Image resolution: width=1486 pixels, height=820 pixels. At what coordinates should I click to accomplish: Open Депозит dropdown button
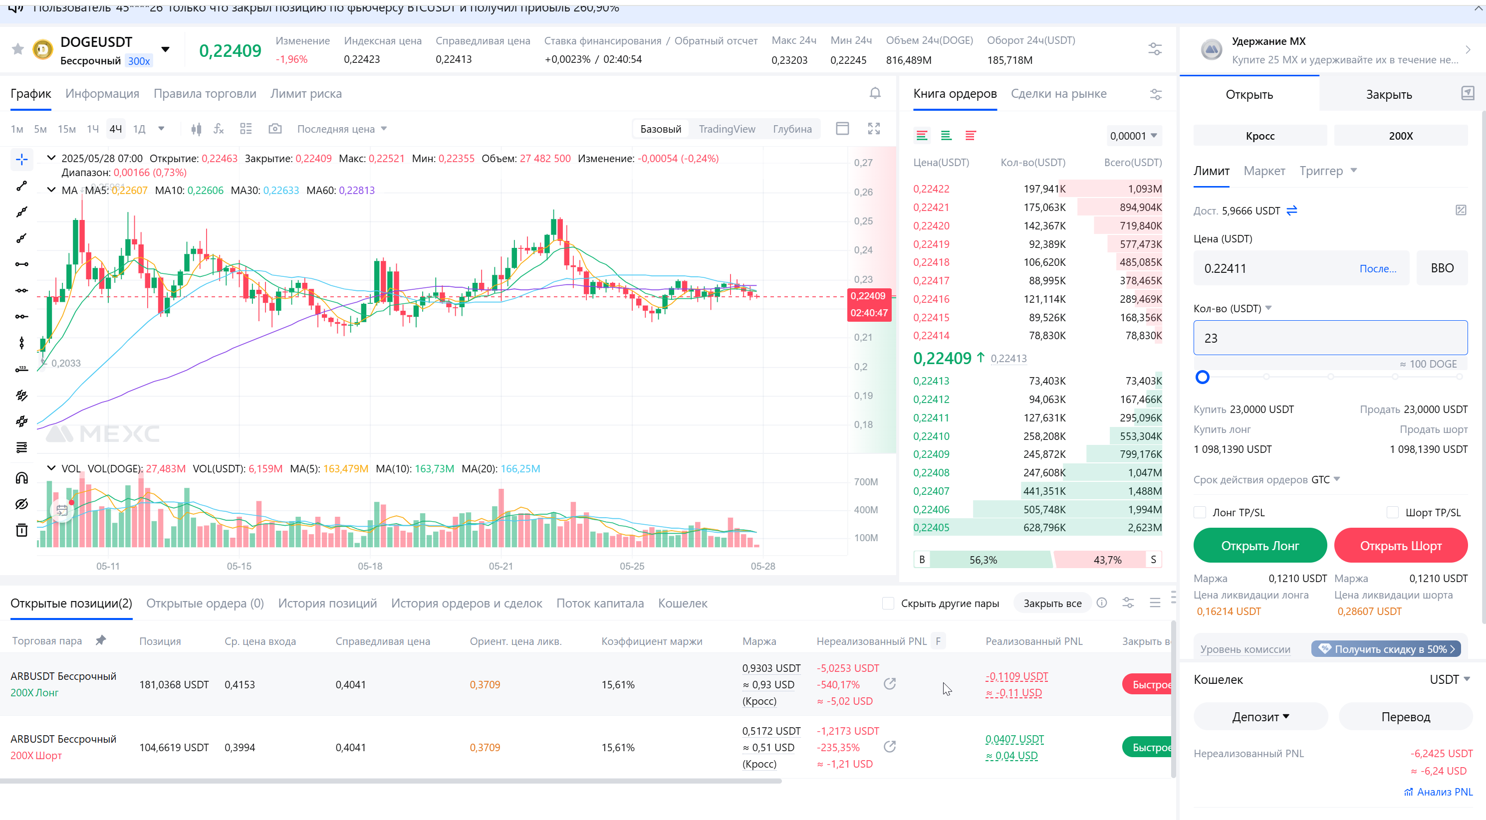click(x=1260, y=717)
